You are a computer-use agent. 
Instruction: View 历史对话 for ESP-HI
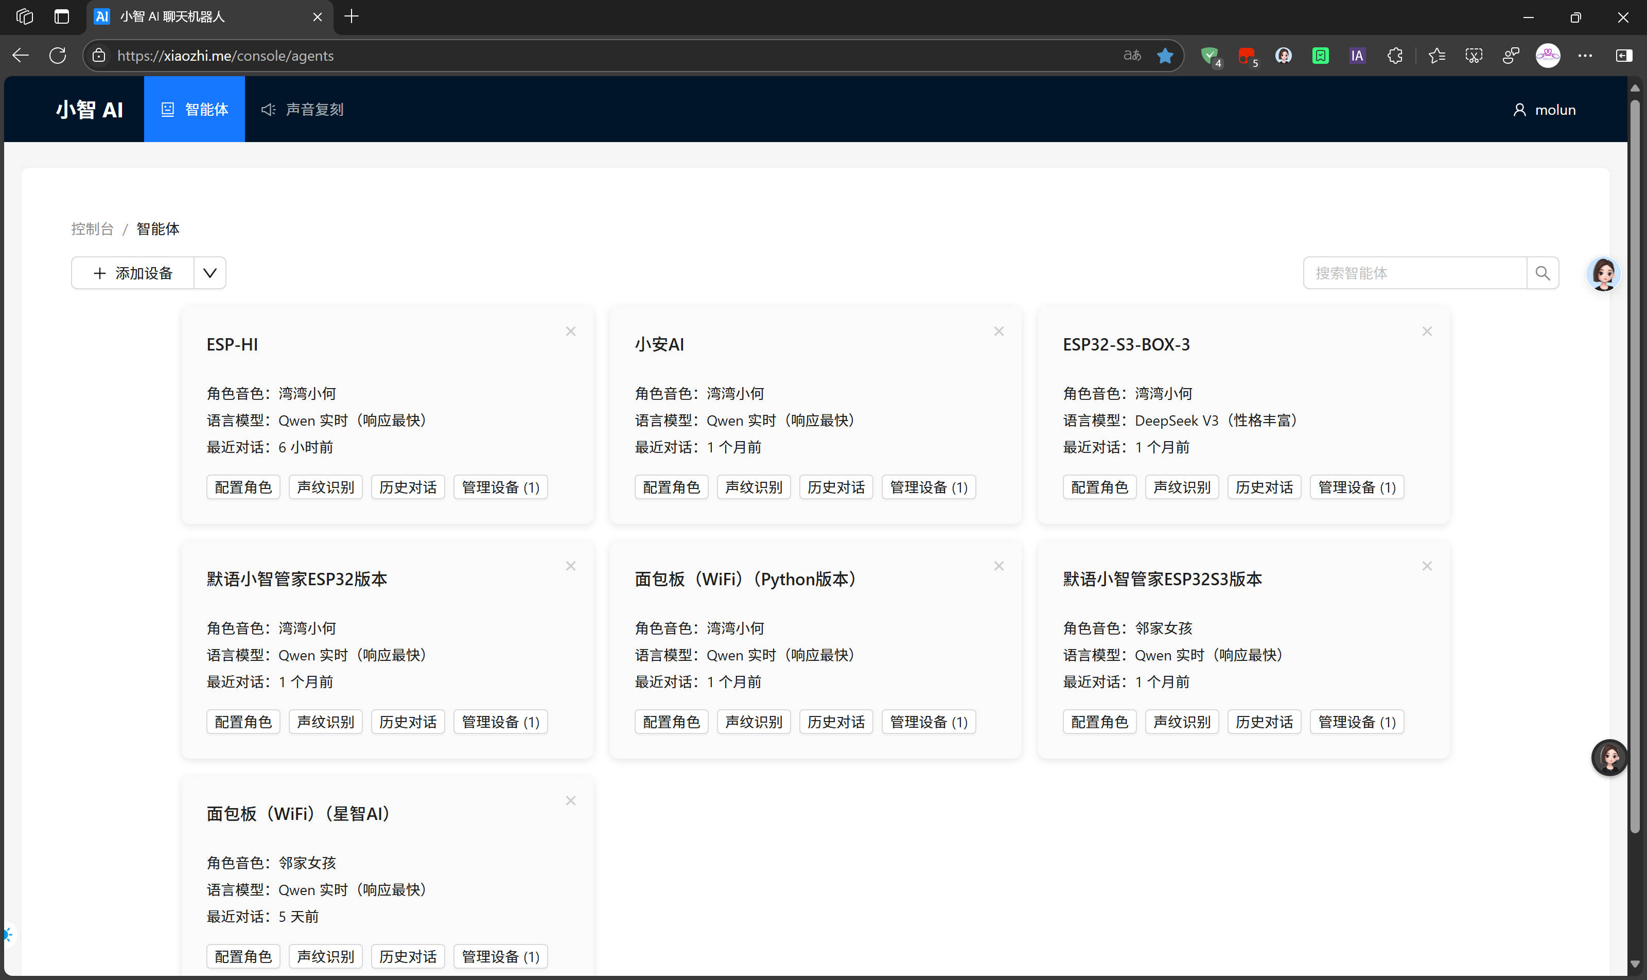tap(408, 487)
